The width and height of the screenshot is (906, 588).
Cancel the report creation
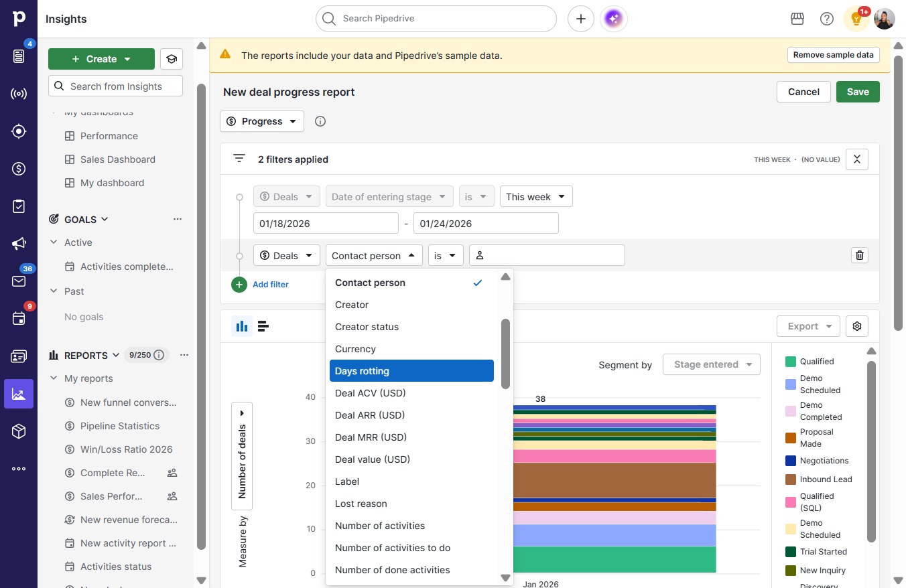(x=803, y=92)
